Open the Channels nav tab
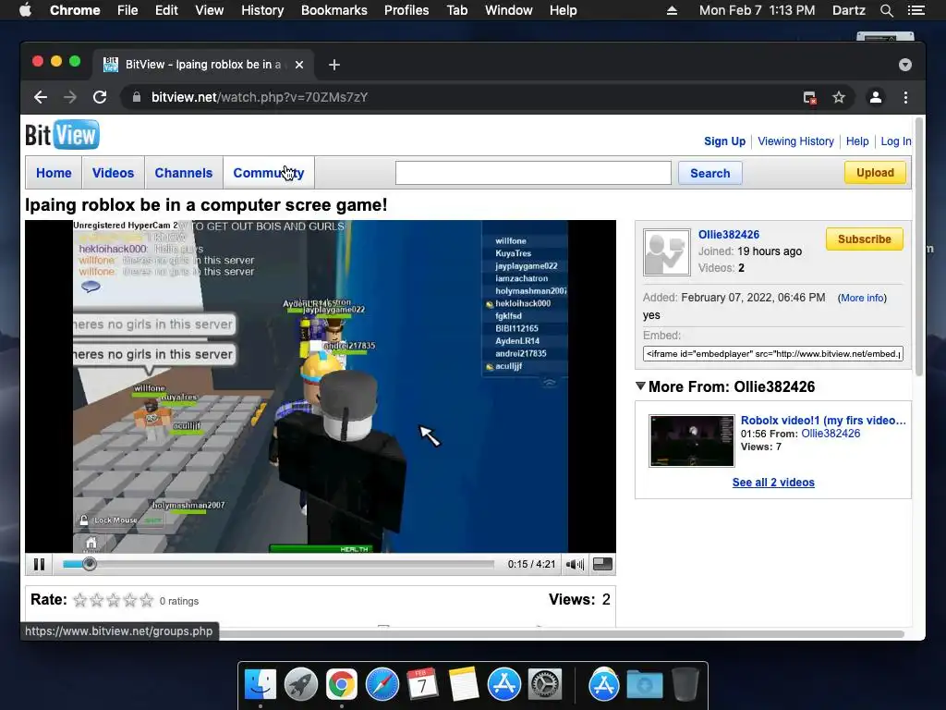This screenshot has height=710, width=946. 184,173
